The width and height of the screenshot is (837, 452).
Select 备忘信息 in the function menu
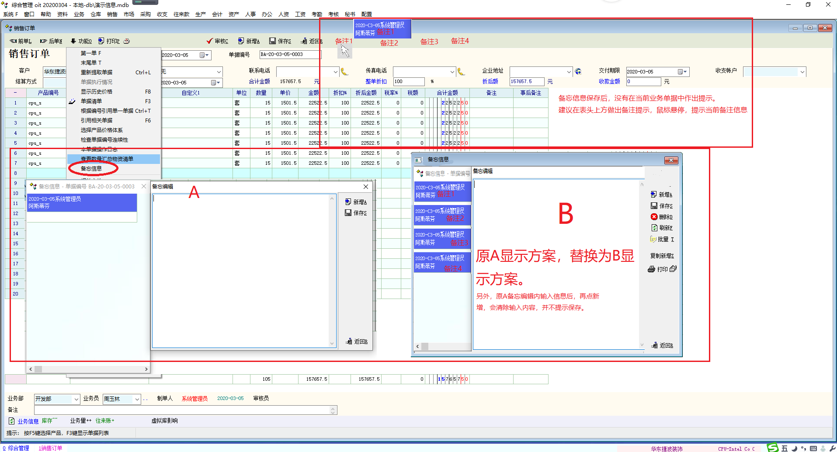tap(91, 168)
